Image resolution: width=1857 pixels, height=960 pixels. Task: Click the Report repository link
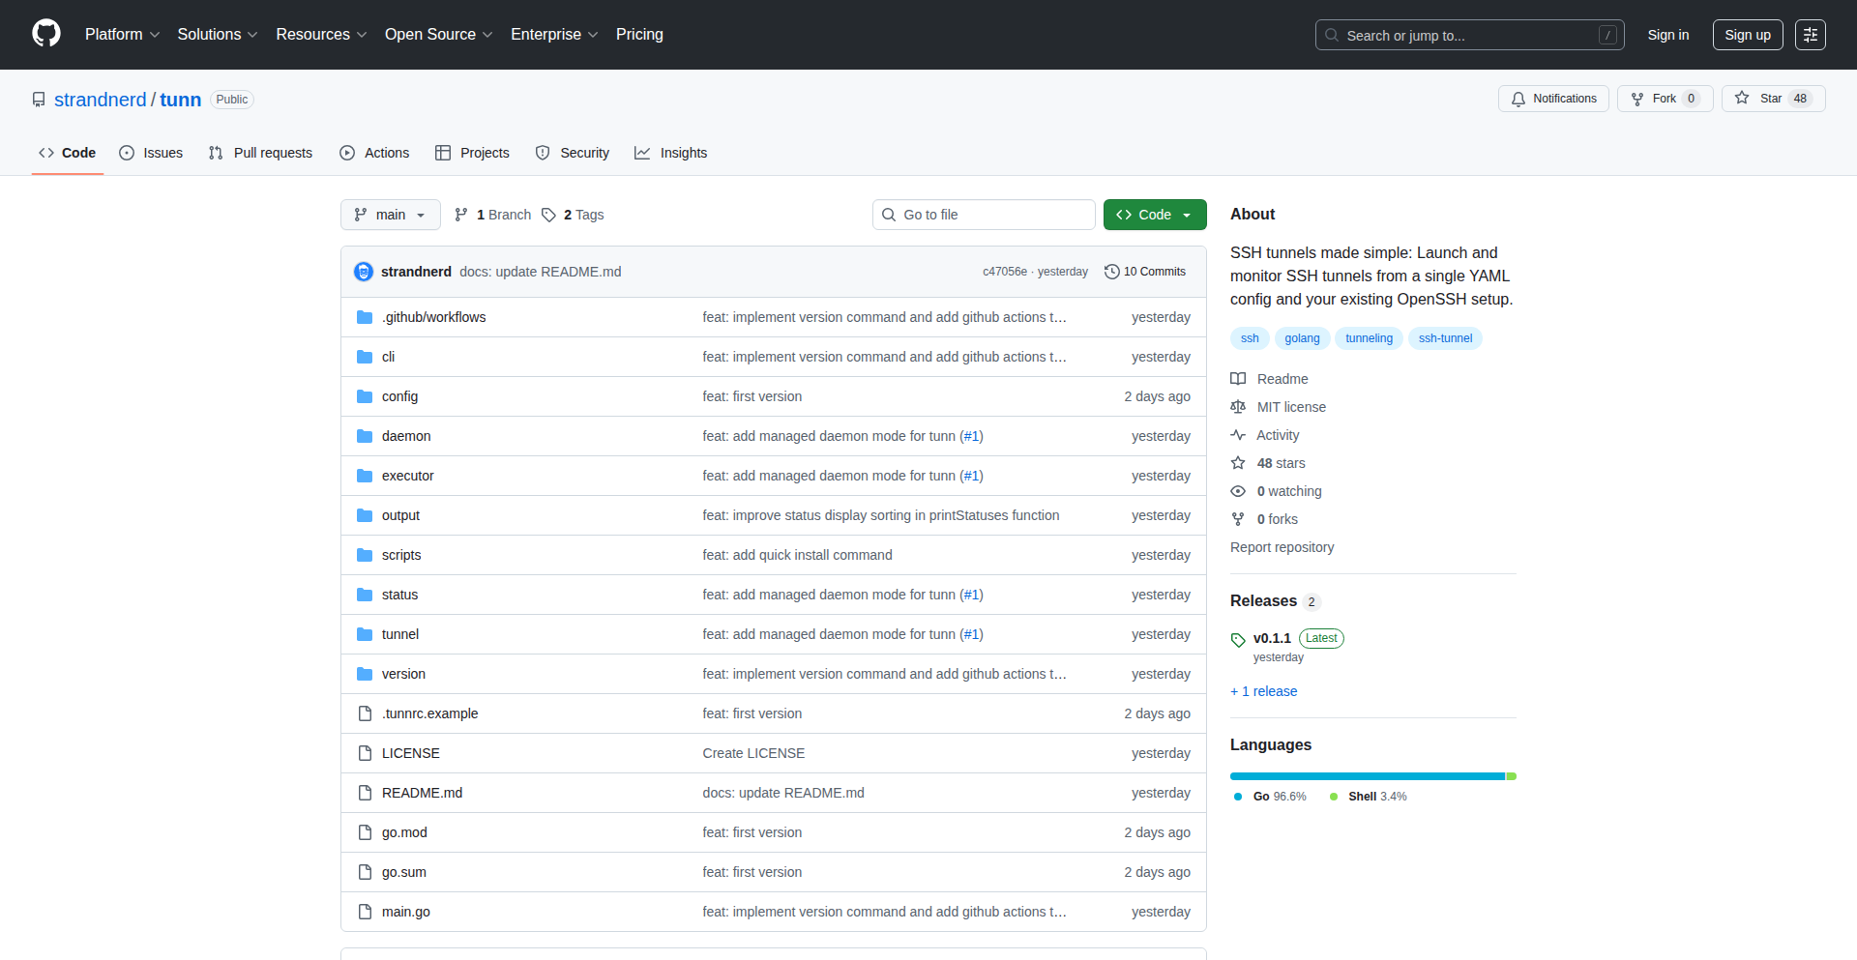coord(1282,547)
